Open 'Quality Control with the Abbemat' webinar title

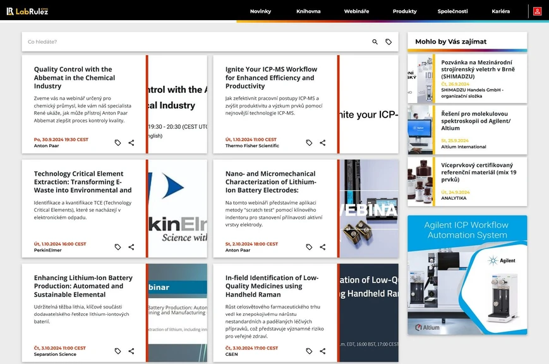point(75,78)
